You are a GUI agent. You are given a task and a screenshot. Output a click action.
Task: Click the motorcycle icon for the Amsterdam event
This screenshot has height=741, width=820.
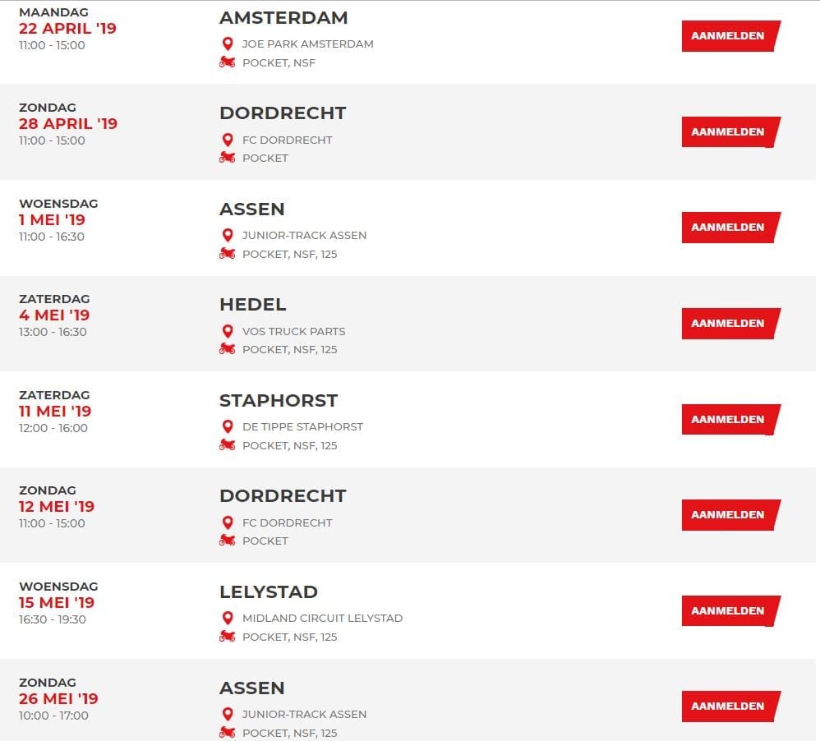[x=227, y=62]
